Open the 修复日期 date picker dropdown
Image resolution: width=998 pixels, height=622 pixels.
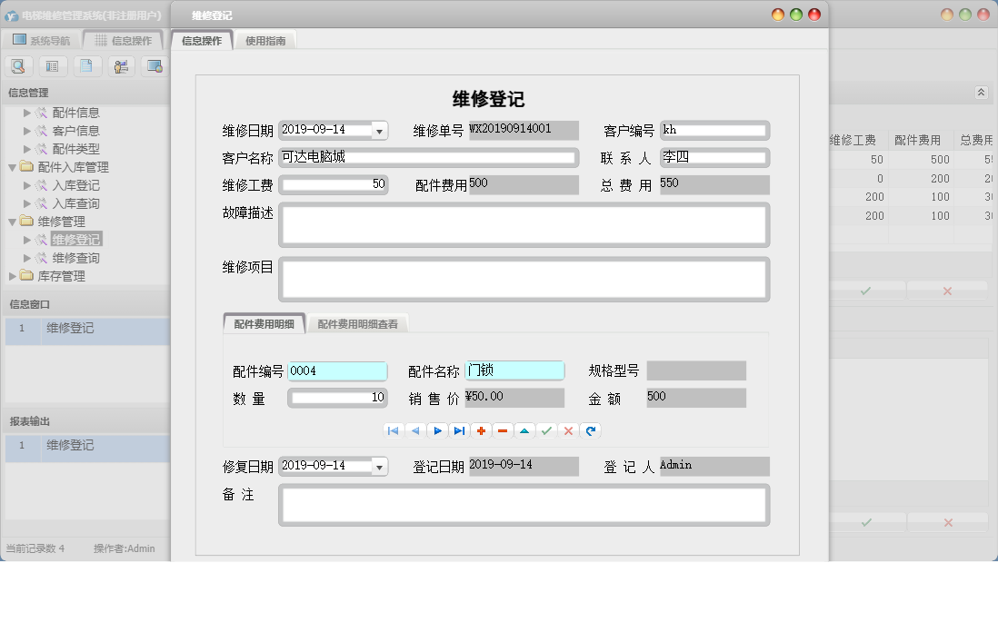pyautogui.click(x=378, y=466)
